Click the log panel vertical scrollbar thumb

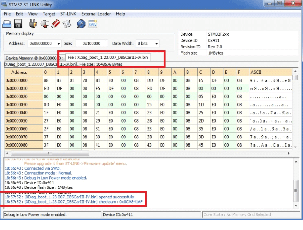coord(296,191)
